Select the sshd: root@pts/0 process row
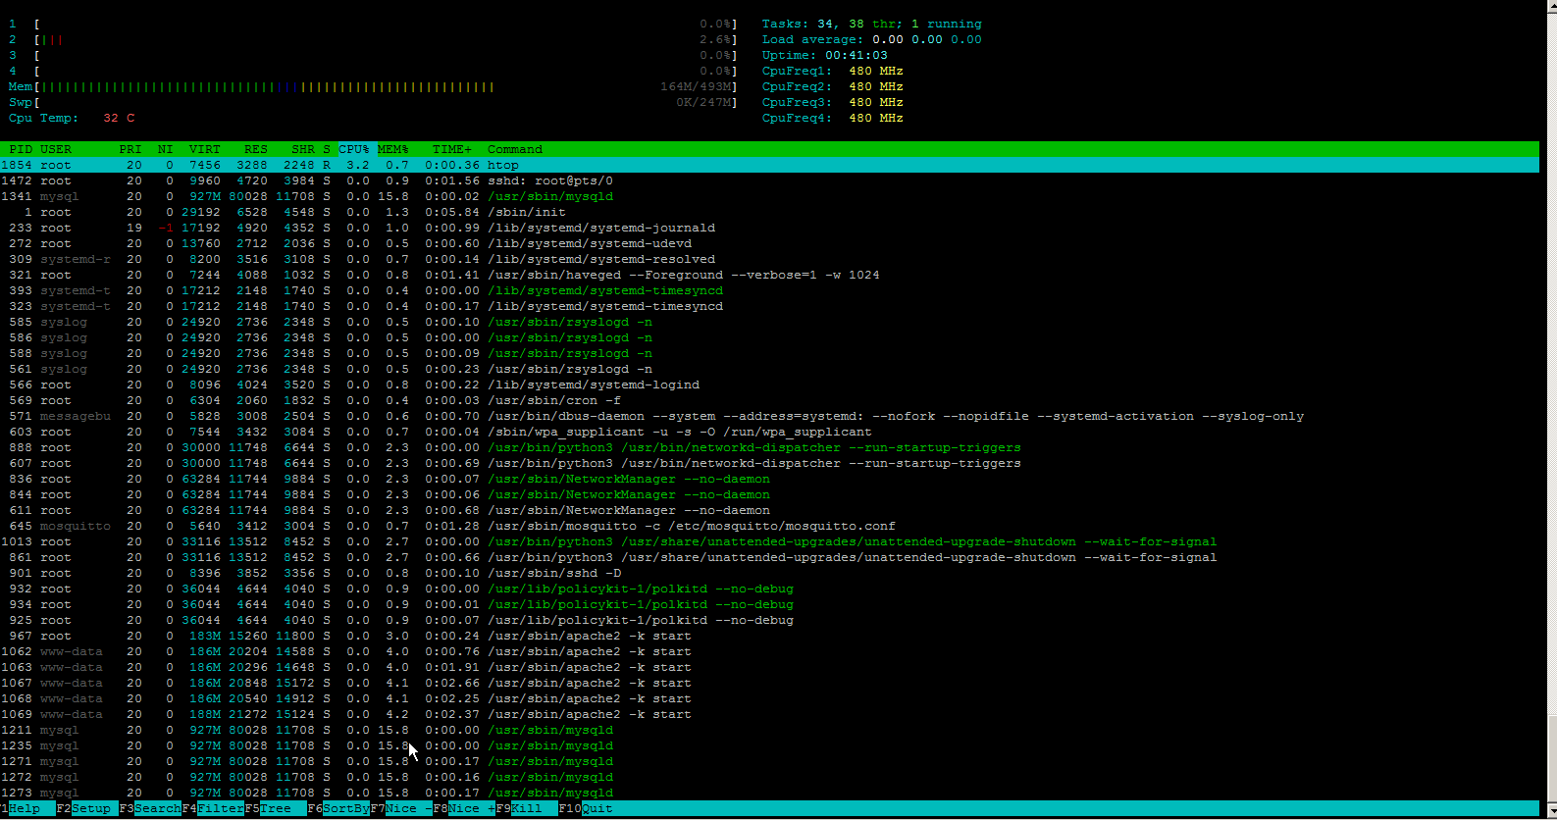 [x=549, y=180]
